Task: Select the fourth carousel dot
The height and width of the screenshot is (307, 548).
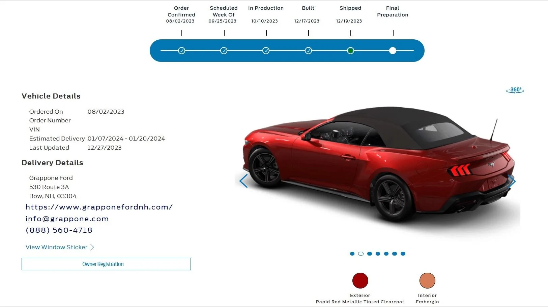Action: coord(378,254)
